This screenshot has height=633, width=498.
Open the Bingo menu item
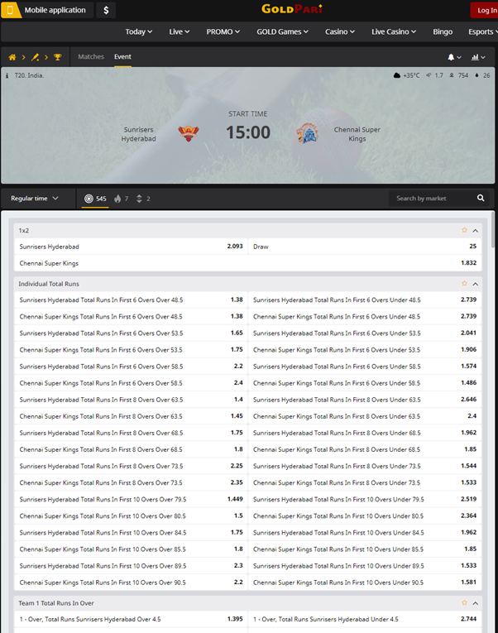443,32
